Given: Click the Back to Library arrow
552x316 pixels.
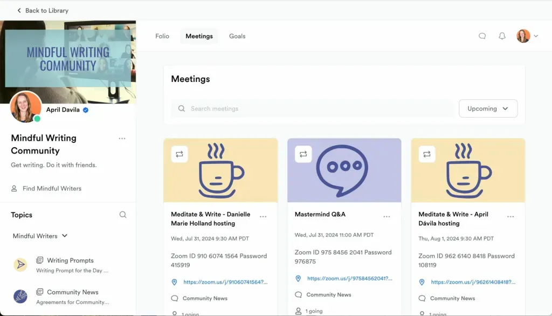Looking at the screenshot, I should tap(19, 11).
